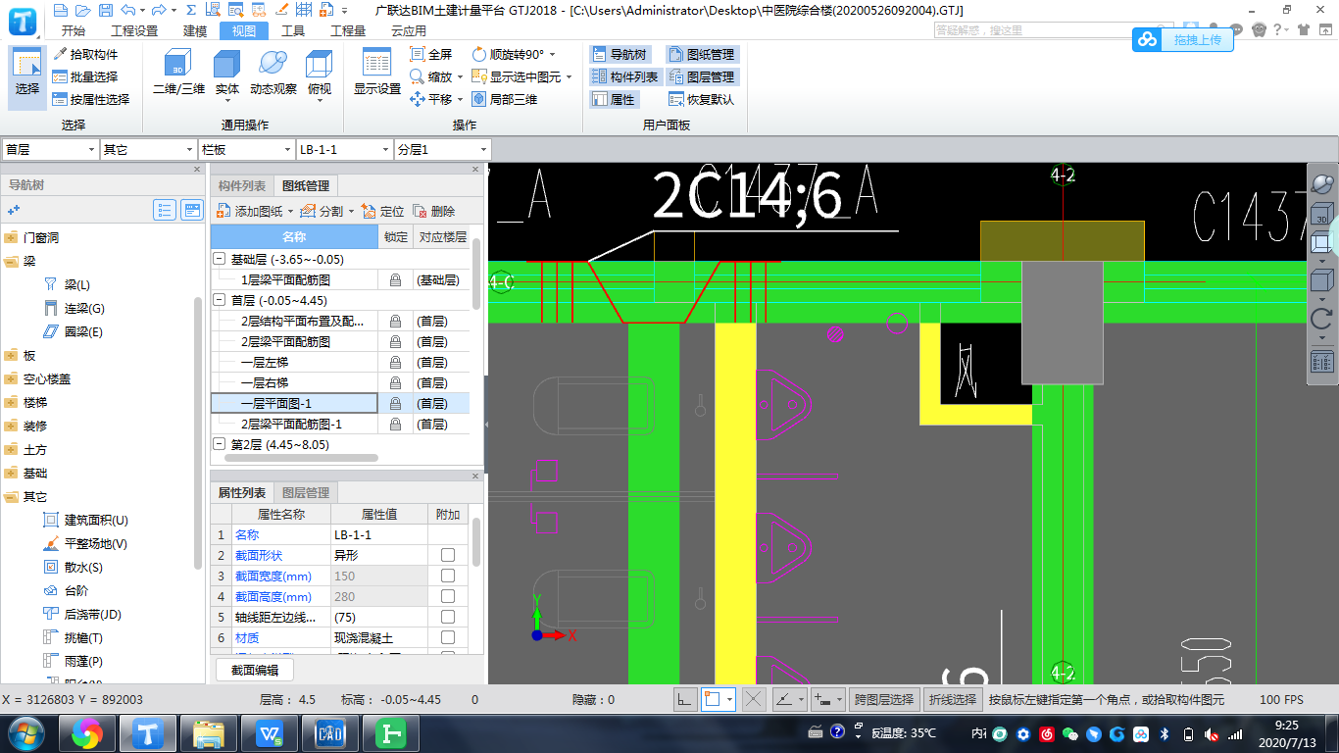Viewport: 1339px width, 753px height.
Task: Click the dynamic orbit icon on right view bar
Action: pos(1321,184)
